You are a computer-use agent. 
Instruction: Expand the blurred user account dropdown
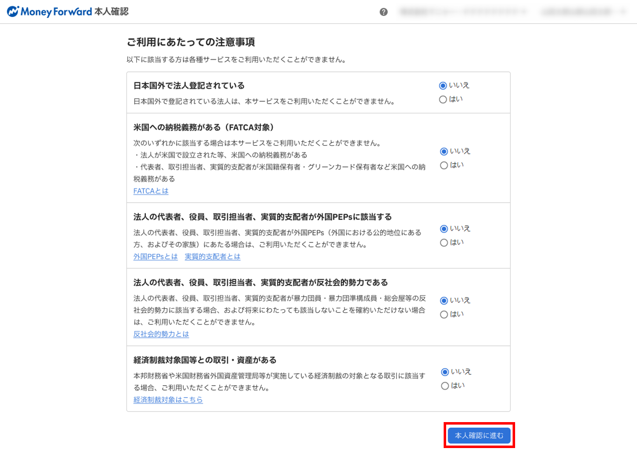coord(583,12)
